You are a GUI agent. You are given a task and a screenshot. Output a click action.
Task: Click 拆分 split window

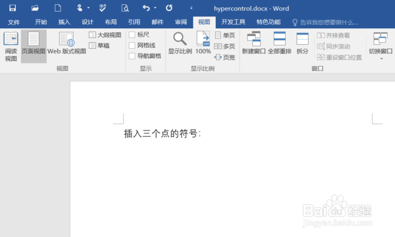pos(302,43)
